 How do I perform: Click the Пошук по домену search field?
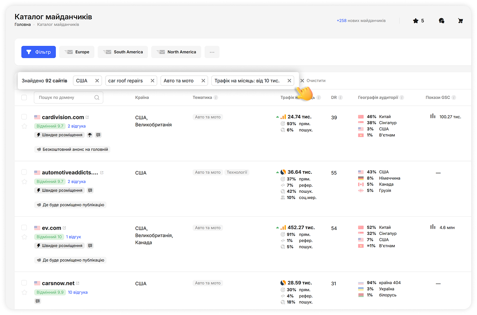click(x=64, y=98)
